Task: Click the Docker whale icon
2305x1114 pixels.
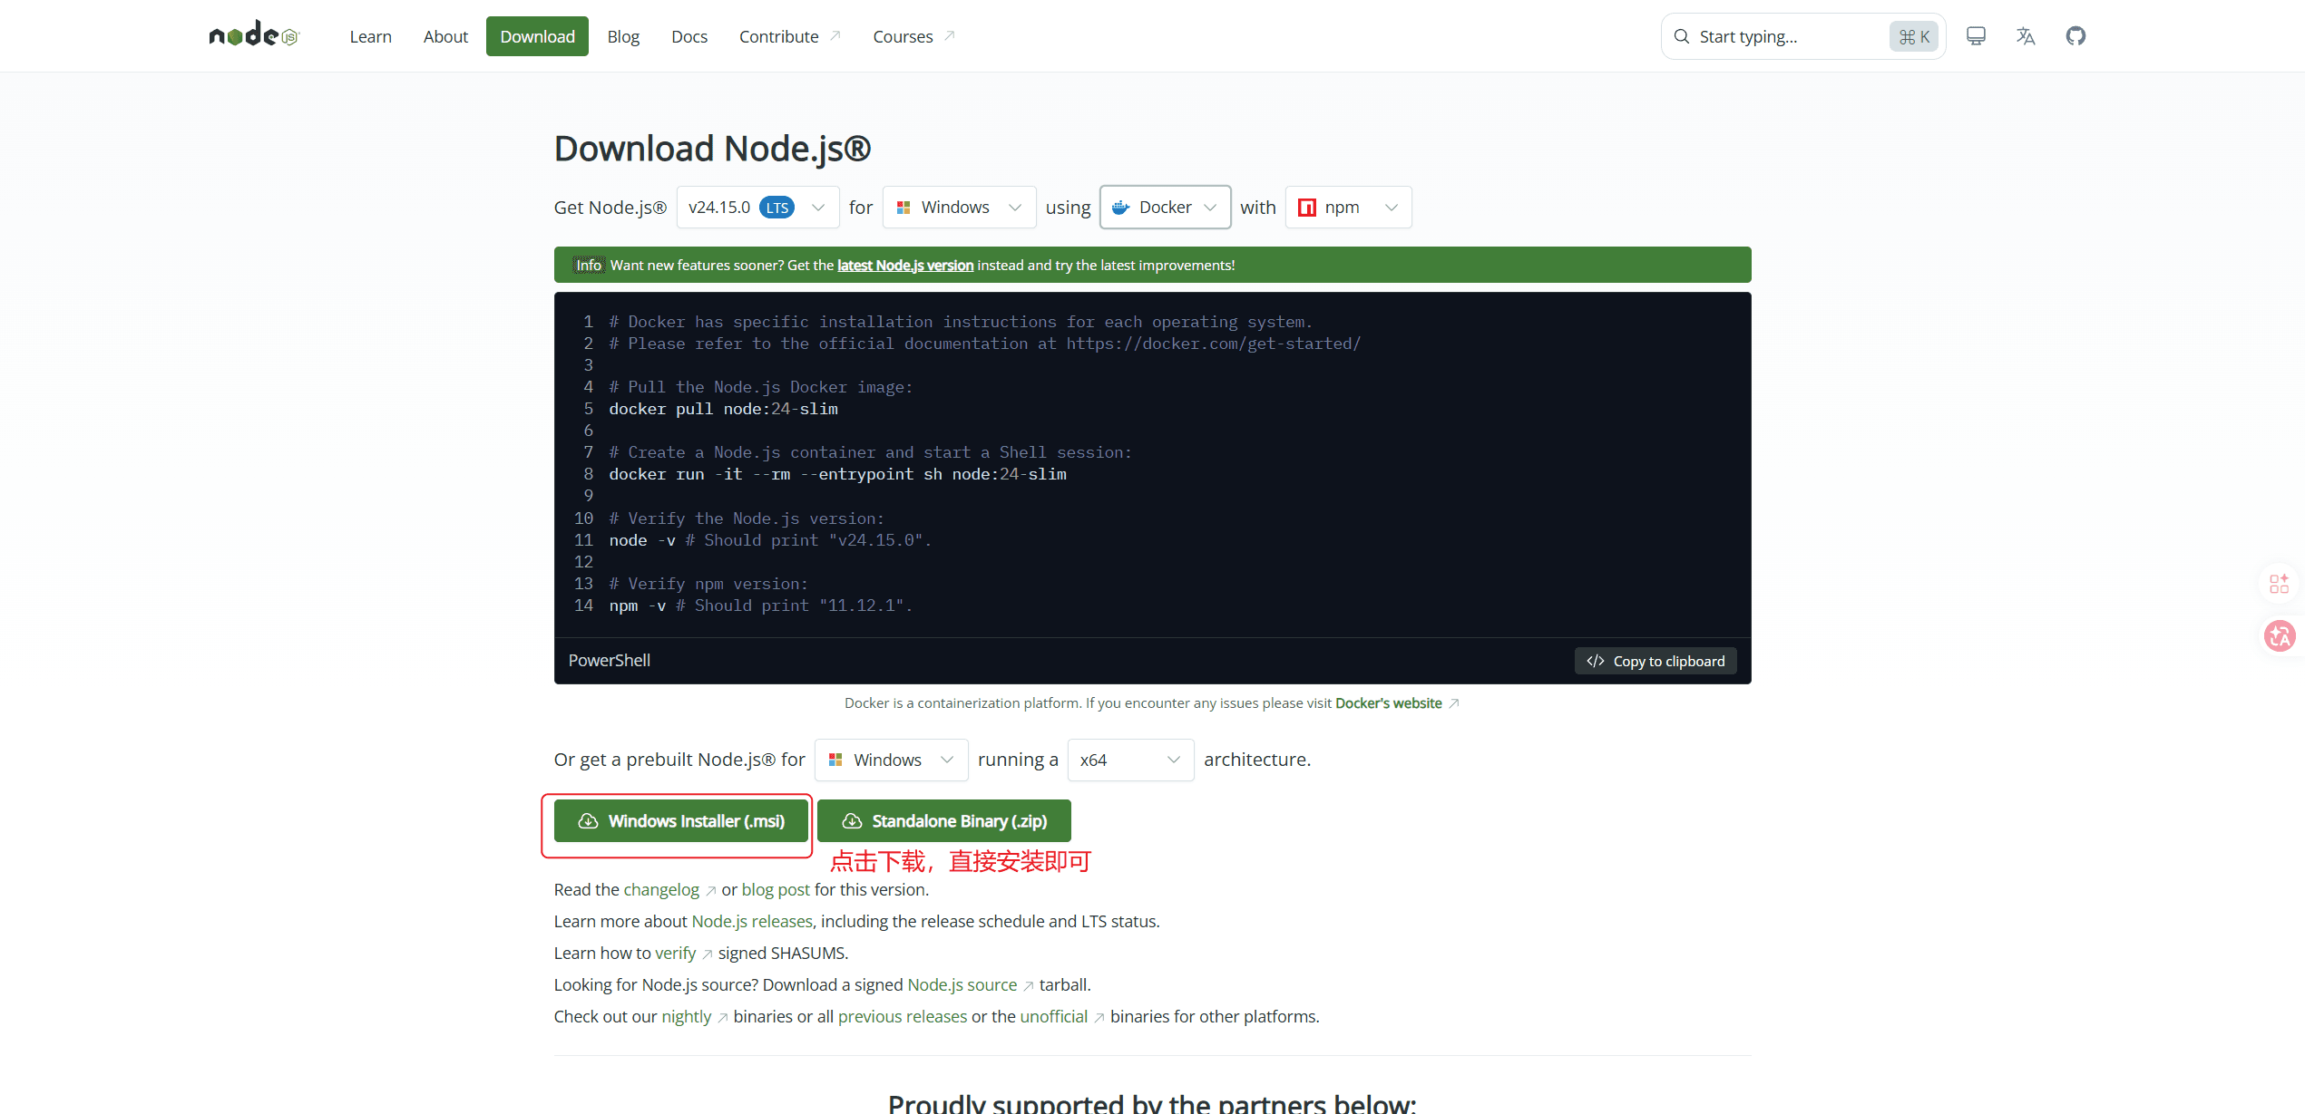Action: (1120, 208)
